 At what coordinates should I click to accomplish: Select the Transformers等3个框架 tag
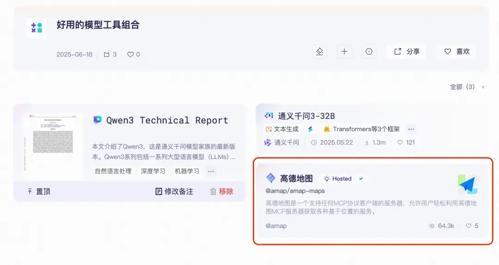pos(361,129)
